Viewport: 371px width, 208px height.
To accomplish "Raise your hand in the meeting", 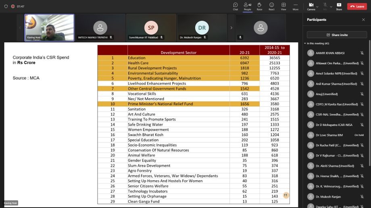I will click(259, 6).
